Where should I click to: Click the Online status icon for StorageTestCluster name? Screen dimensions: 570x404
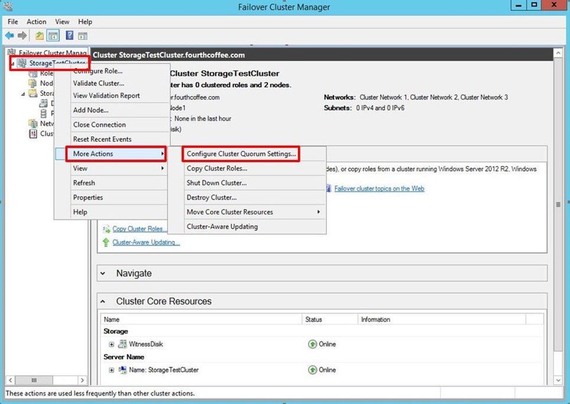pyautogui.click(x=312, y=370)
